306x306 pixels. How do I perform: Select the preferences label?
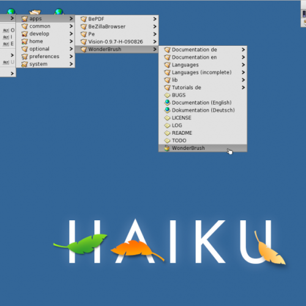coord(44,56)
